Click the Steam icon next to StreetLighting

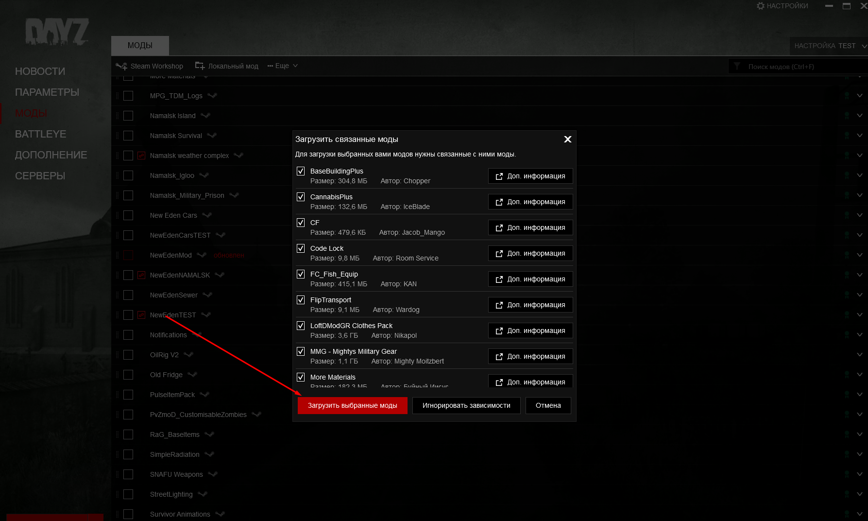pyautogui.click(x=203, y=494)
